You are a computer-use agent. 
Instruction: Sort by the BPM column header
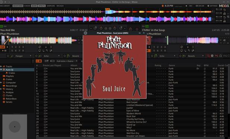(x=206, y=65)
